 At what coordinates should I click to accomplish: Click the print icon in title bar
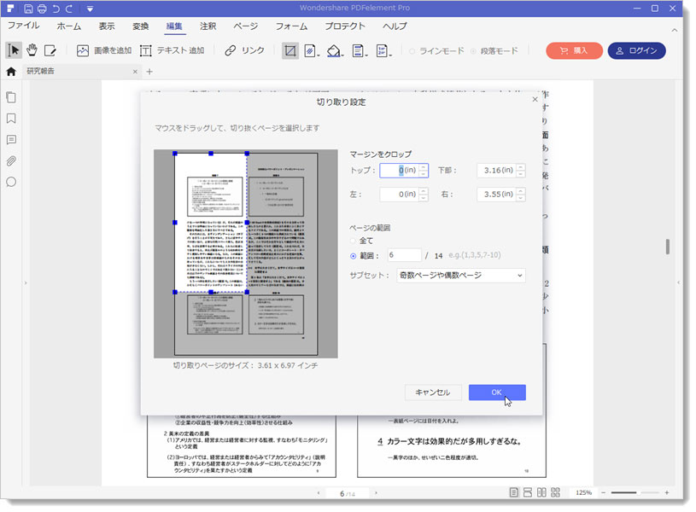[42, 9]
